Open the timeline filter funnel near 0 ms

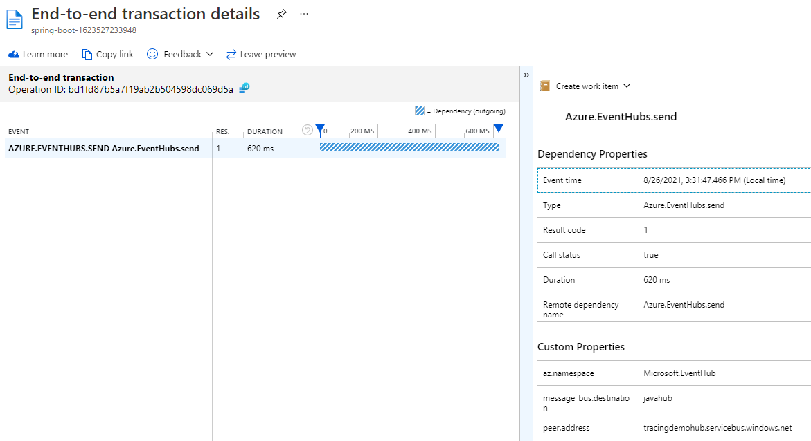(319, 130)
